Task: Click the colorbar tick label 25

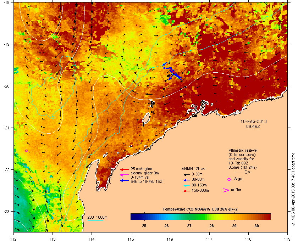Action: click(144, 226)
